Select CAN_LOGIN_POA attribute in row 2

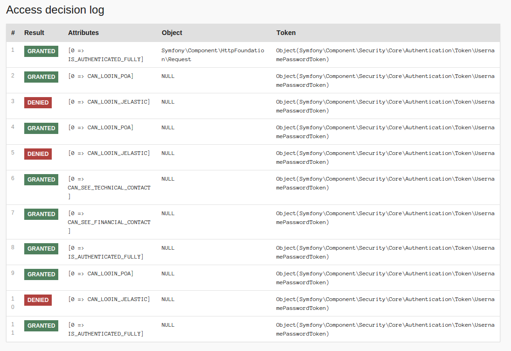pos(101,77)
